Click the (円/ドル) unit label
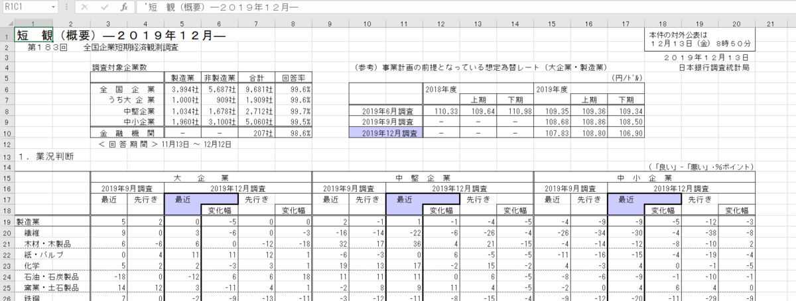This screenshot has width=796, height=301. (627, 77)
